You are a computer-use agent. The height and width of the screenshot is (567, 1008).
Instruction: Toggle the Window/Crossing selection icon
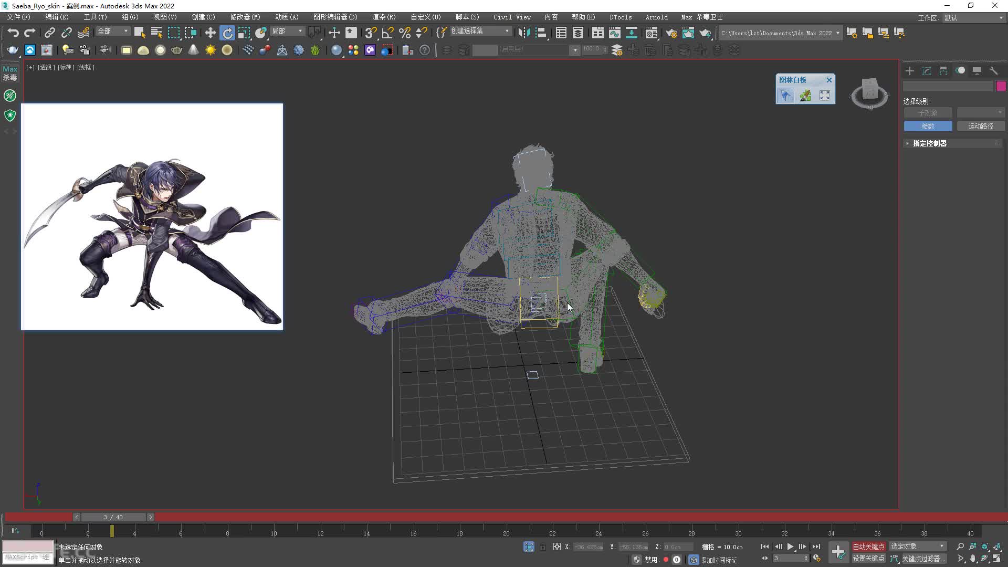(190, 33)
